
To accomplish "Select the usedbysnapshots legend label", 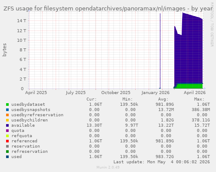I will [31, 110].
